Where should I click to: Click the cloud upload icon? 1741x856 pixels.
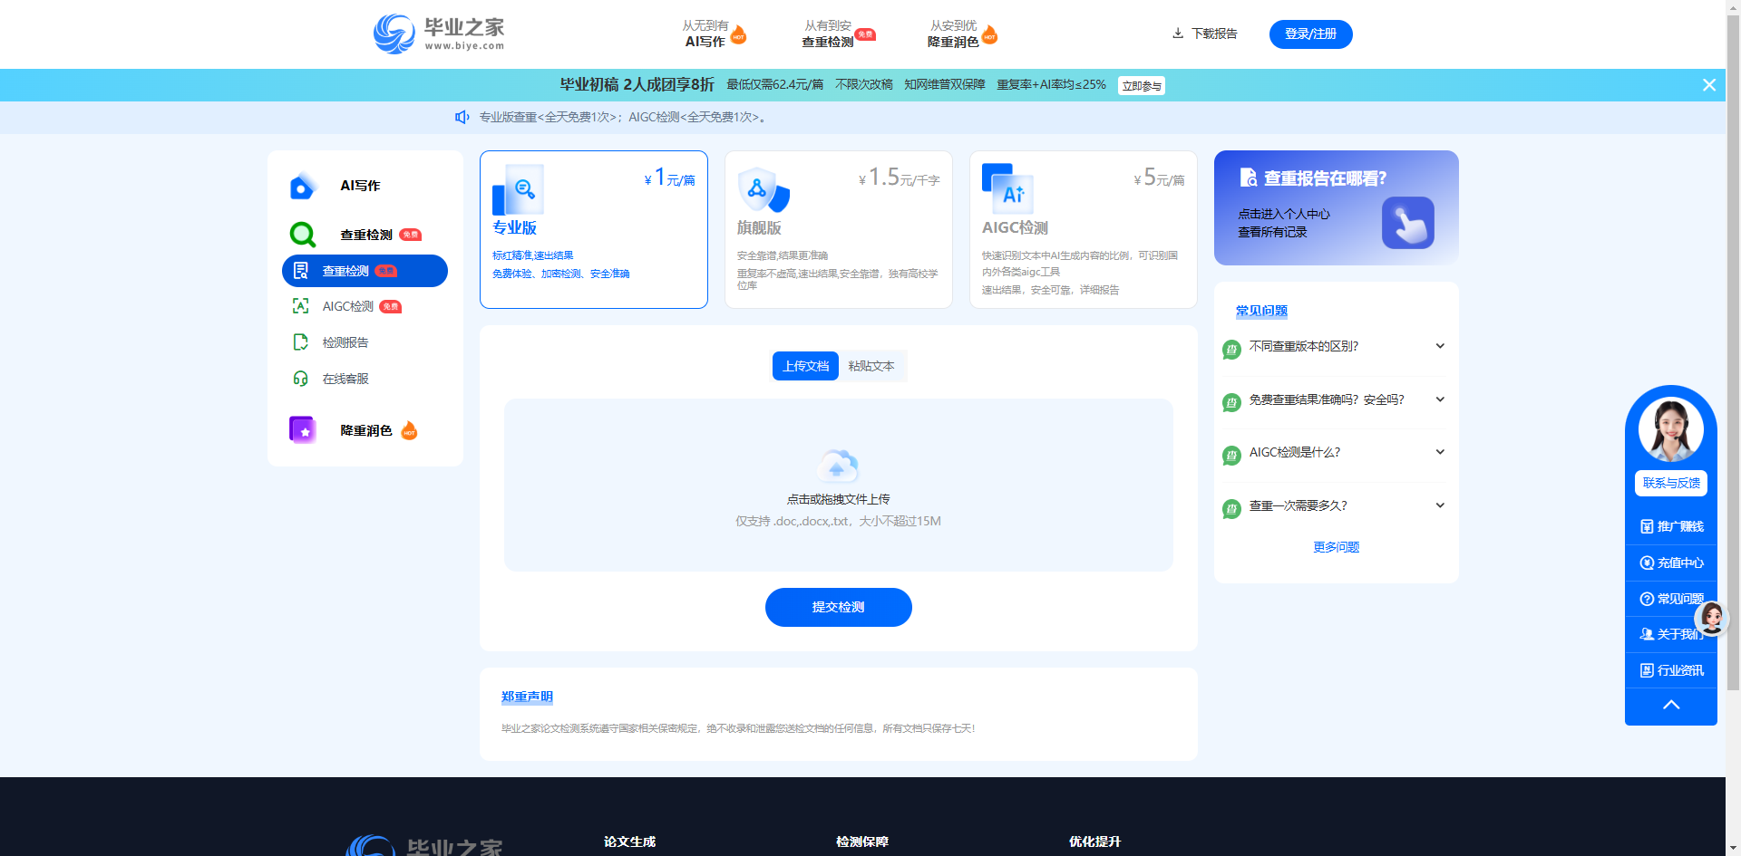coord(838,466)
